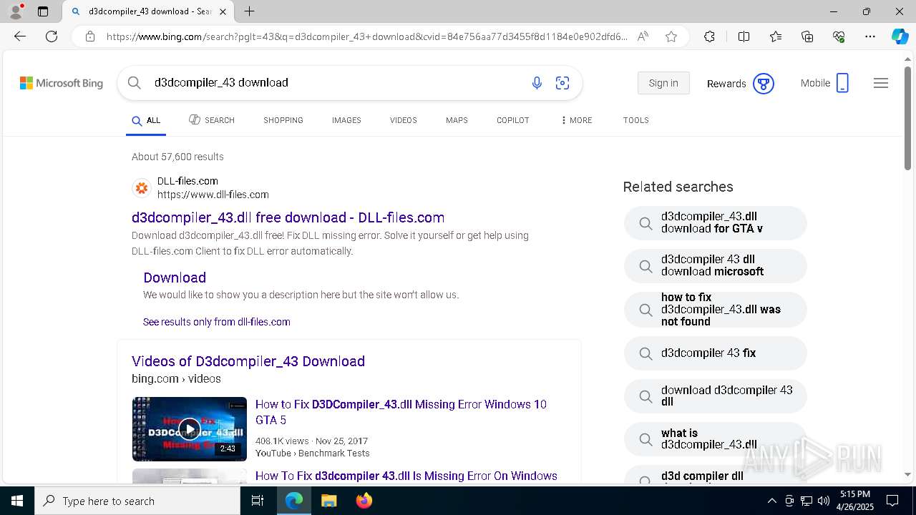916x515 pixels.
Task: Switch to the MAPS tab
Action: (457, 120)
